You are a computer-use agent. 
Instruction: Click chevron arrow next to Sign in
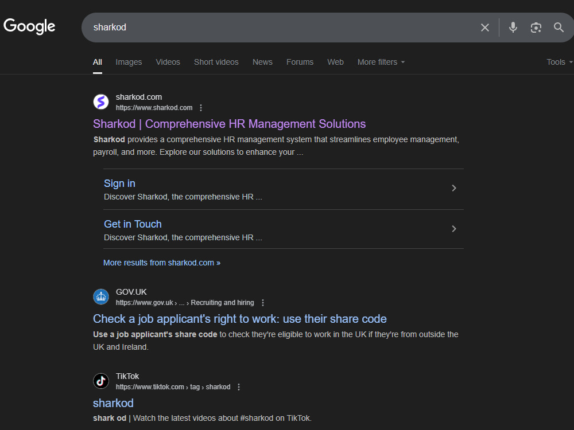click(x=454, y=188)
